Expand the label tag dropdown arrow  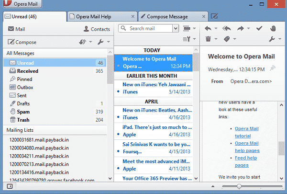point(235,39)
